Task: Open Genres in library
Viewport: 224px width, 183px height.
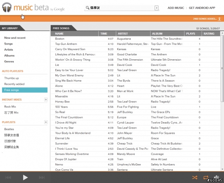Action: click(x=9, y=61)
